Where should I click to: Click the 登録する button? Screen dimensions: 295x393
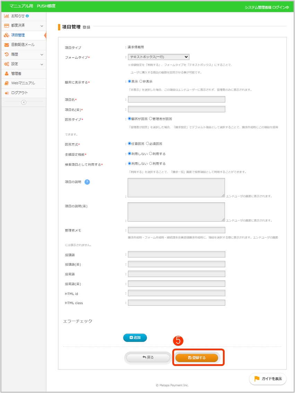(x=197, y=358)
